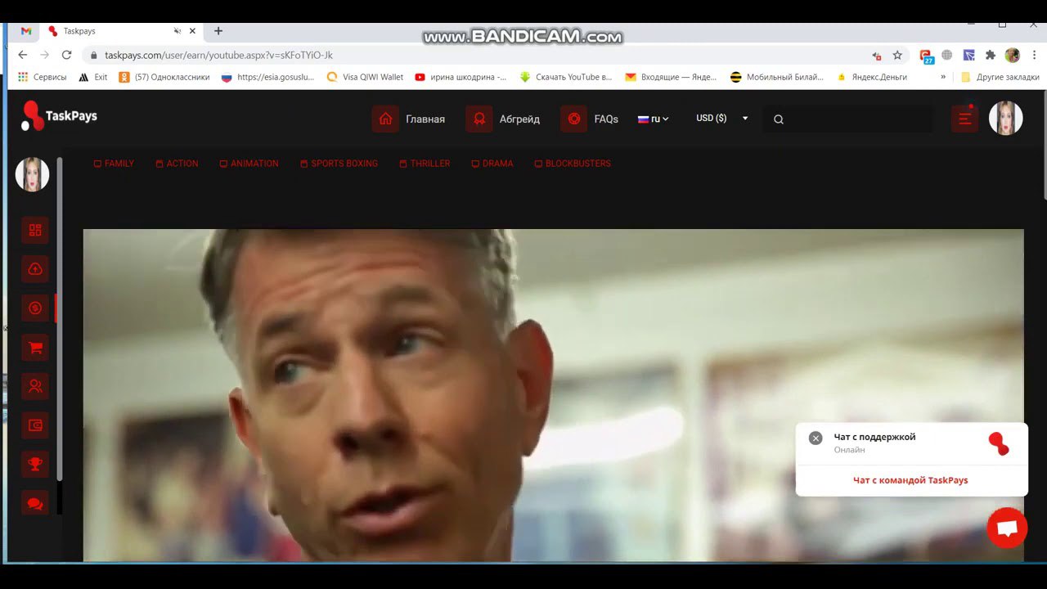Select the BLOCKBUSTERS category

click(573, 164)
